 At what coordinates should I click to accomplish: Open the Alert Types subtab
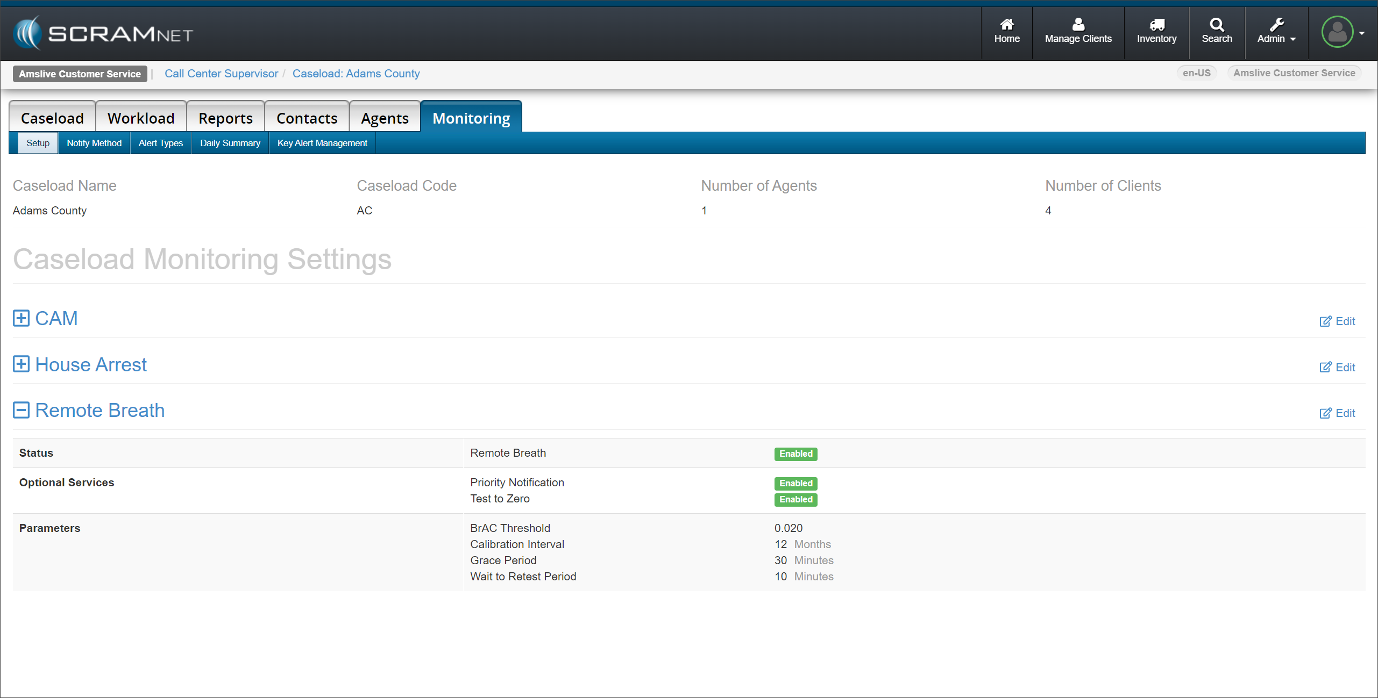point(160,143)
